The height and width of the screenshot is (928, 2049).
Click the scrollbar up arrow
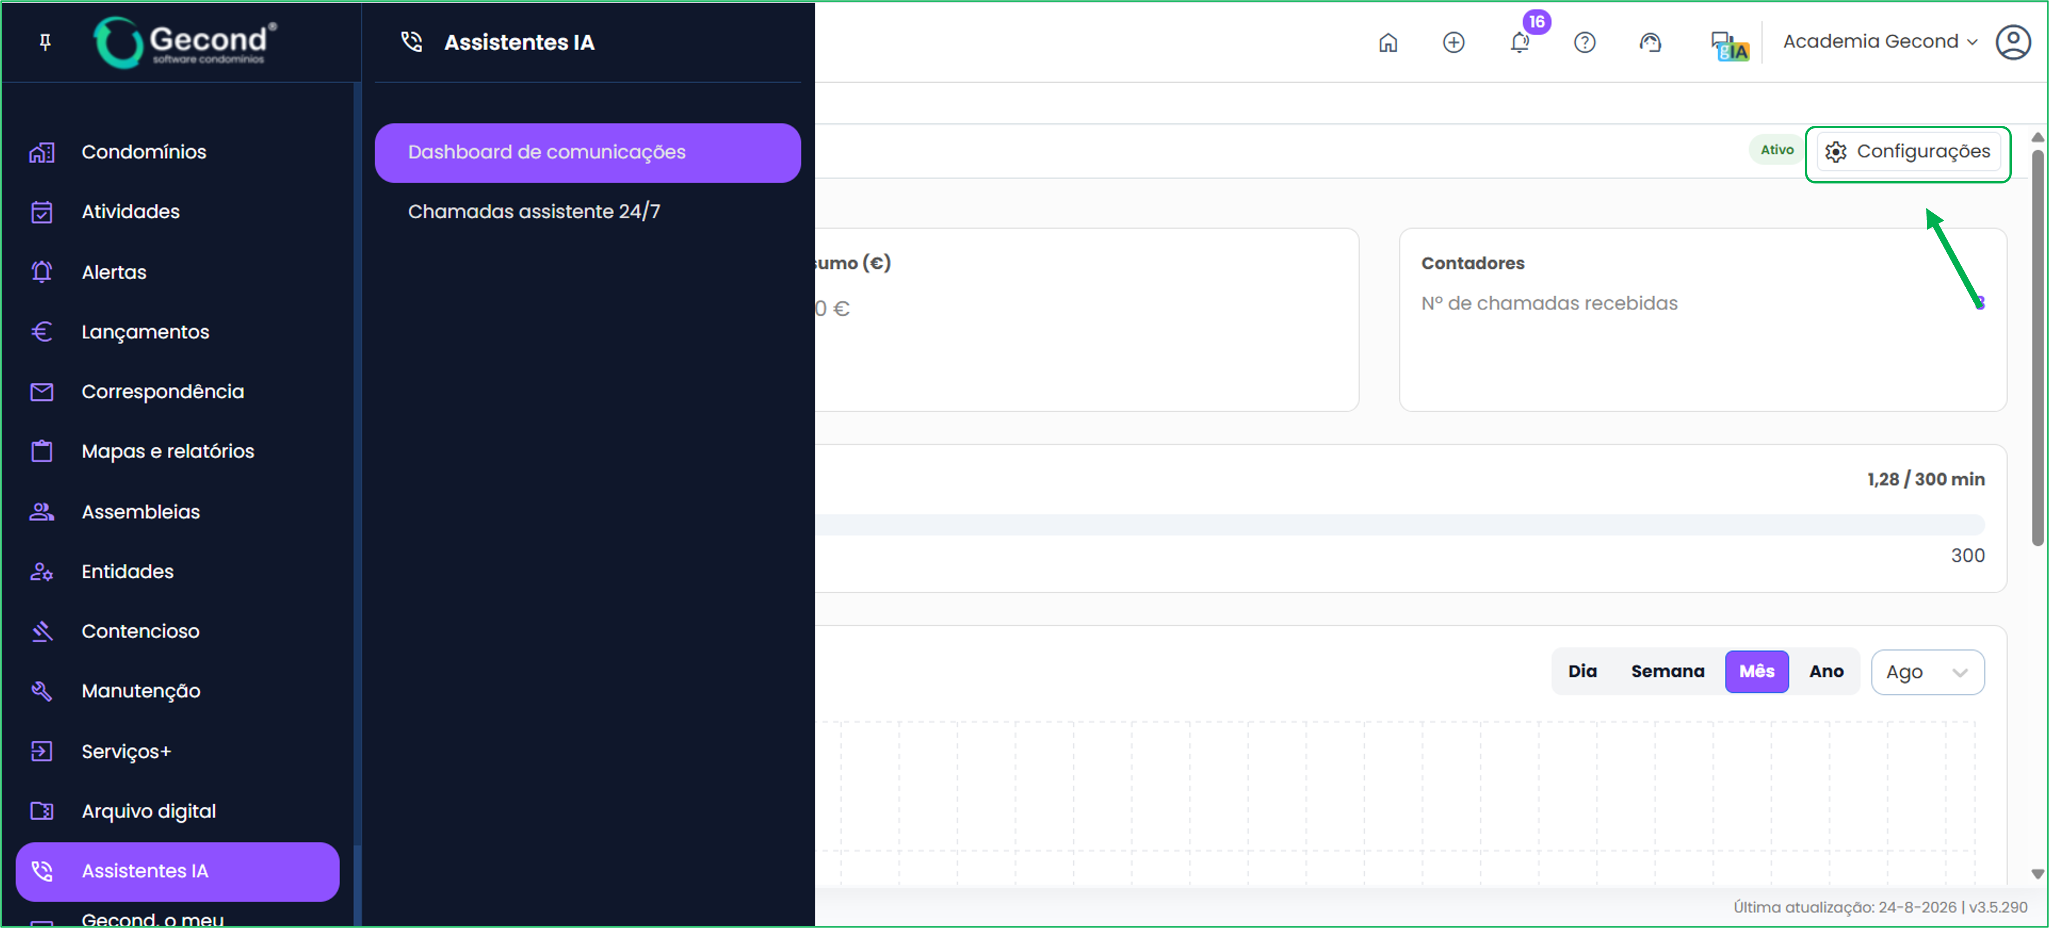click(2037, 137)
